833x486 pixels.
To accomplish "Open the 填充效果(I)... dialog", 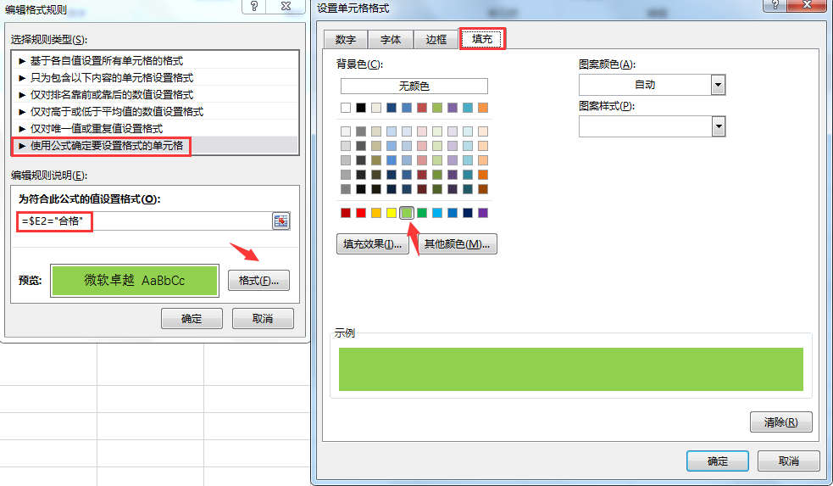I will click(373, 244).
